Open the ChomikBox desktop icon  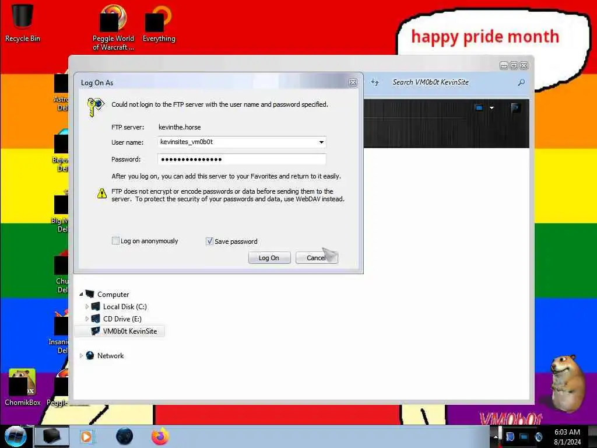(23, 387)
